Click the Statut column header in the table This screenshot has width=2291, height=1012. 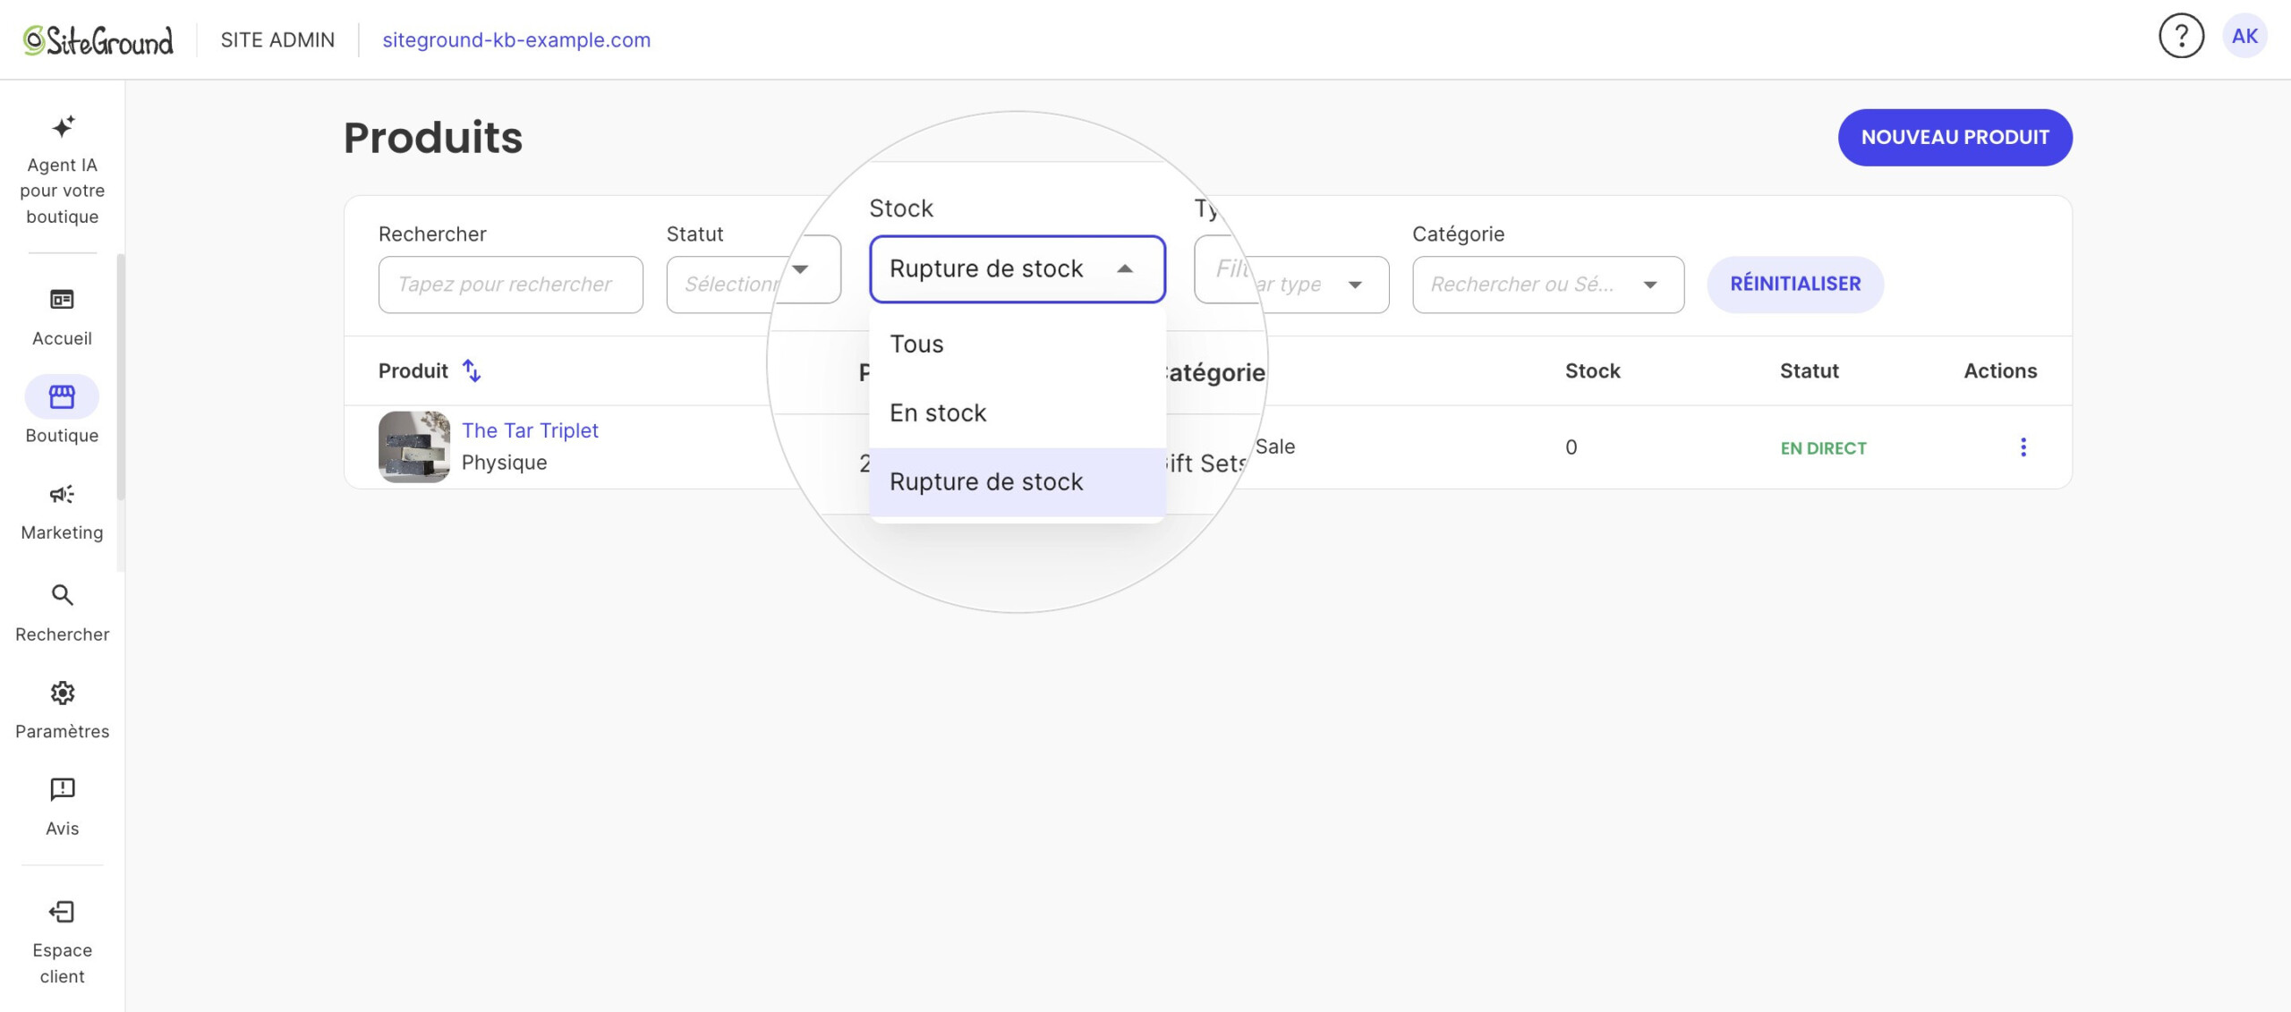tap(1809, 370)
